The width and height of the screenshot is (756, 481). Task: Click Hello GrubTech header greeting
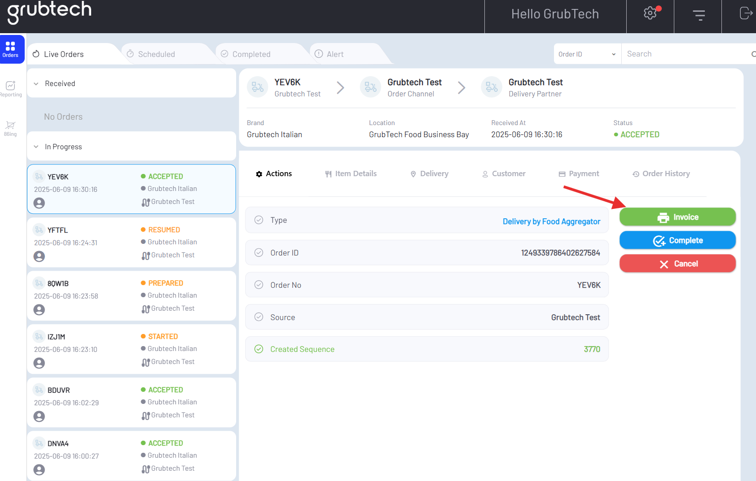(x=555, y=14)
